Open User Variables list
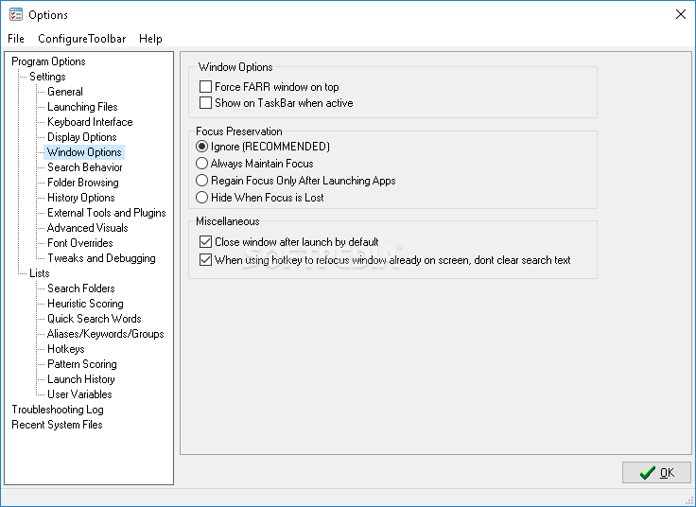The width and height of the screenshot is (696, 507). (79, 393)
